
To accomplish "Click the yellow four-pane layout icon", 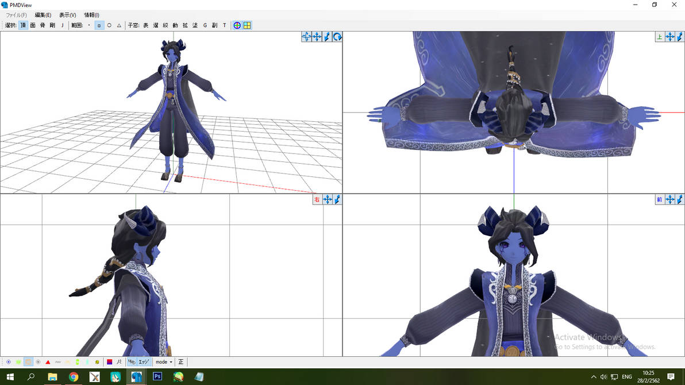I will click(x=247, y=25).
